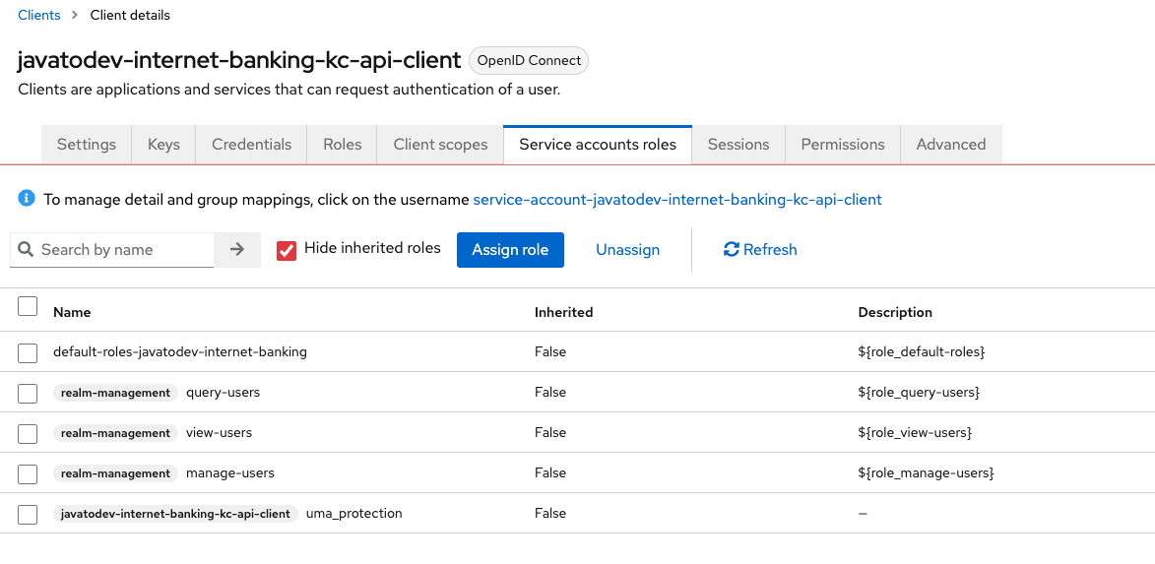Click the javatodev-internet-banking-kc-api-client page heading
This screenshot has width=1155, height=564.
pyautogui.click(x=239, y=60)
